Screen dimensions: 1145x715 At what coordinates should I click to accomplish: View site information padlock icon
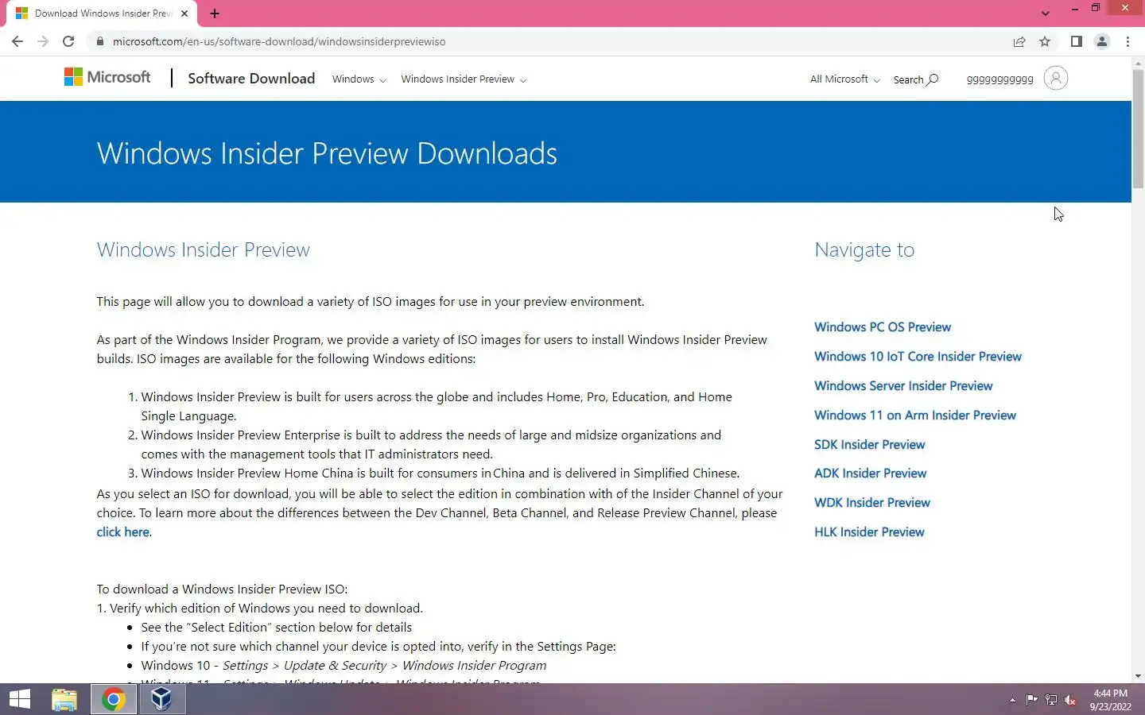pos(99,41)
